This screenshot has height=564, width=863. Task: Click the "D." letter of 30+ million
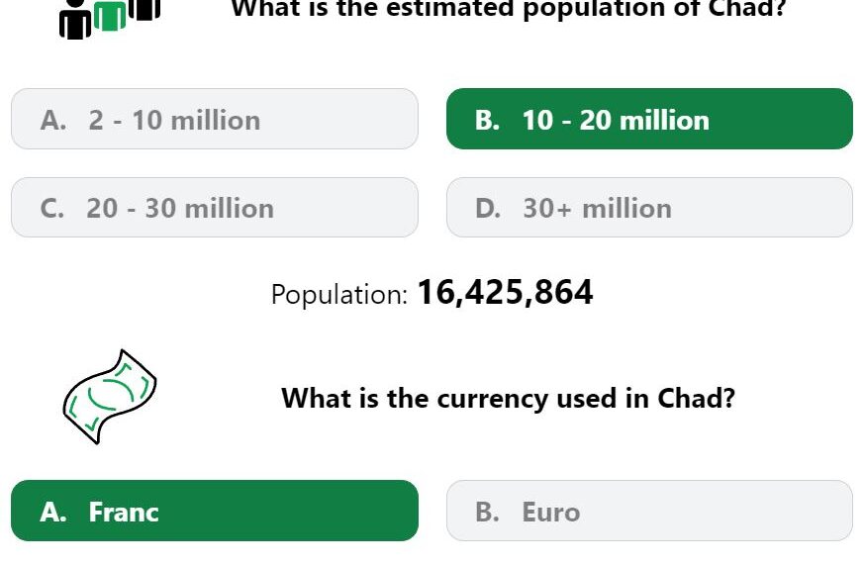[x=488, y=209]
